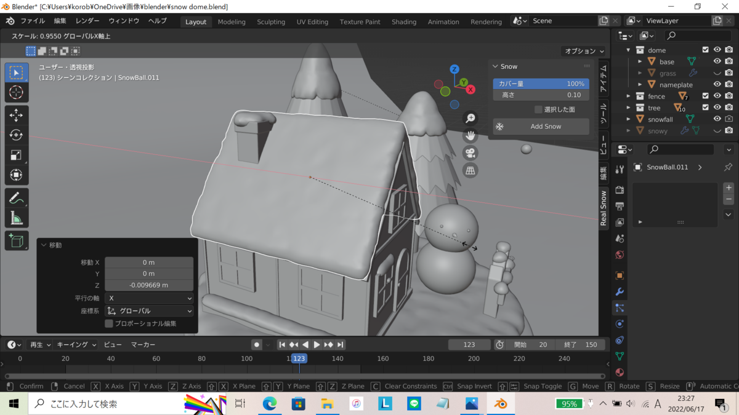Open the Physics properties tab
This screenshot has width=739, height=415.
620,324
